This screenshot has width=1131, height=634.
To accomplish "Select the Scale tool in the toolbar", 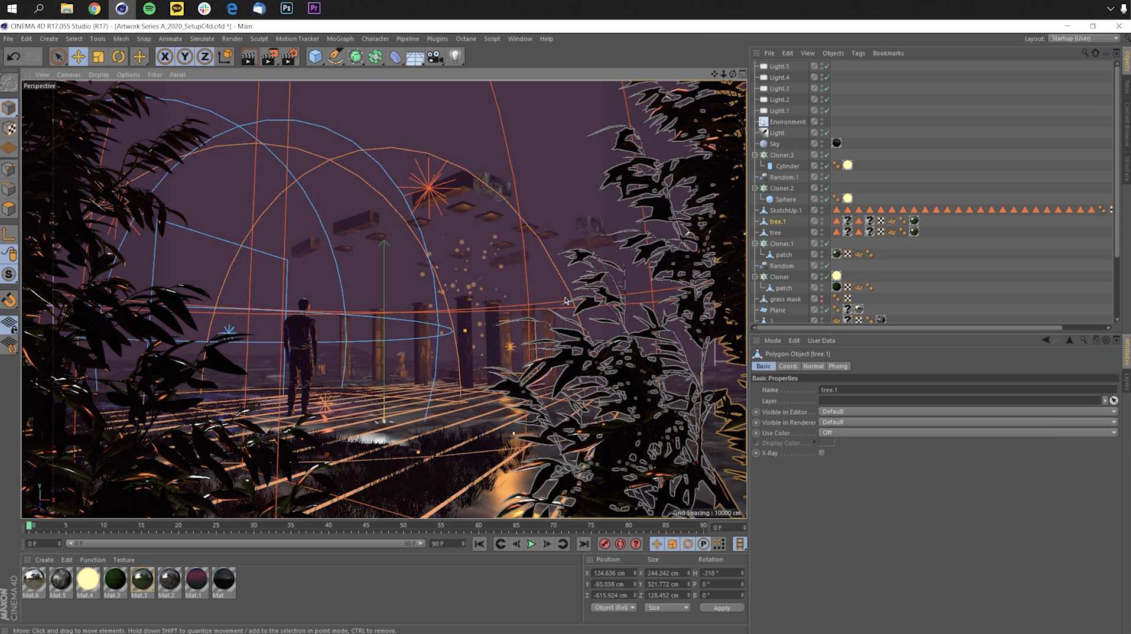I will (x=98, y=56).
